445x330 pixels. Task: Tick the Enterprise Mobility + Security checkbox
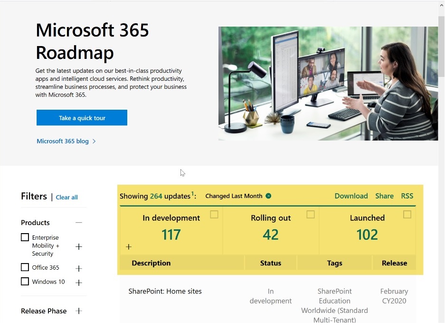coord(25,237)
